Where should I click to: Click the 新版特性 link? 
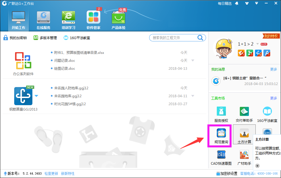pyautogui.click(x=68, y=173)
